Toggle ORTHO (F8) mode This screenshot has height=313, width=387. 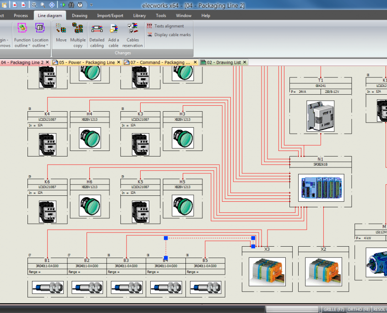coord(359,309)
